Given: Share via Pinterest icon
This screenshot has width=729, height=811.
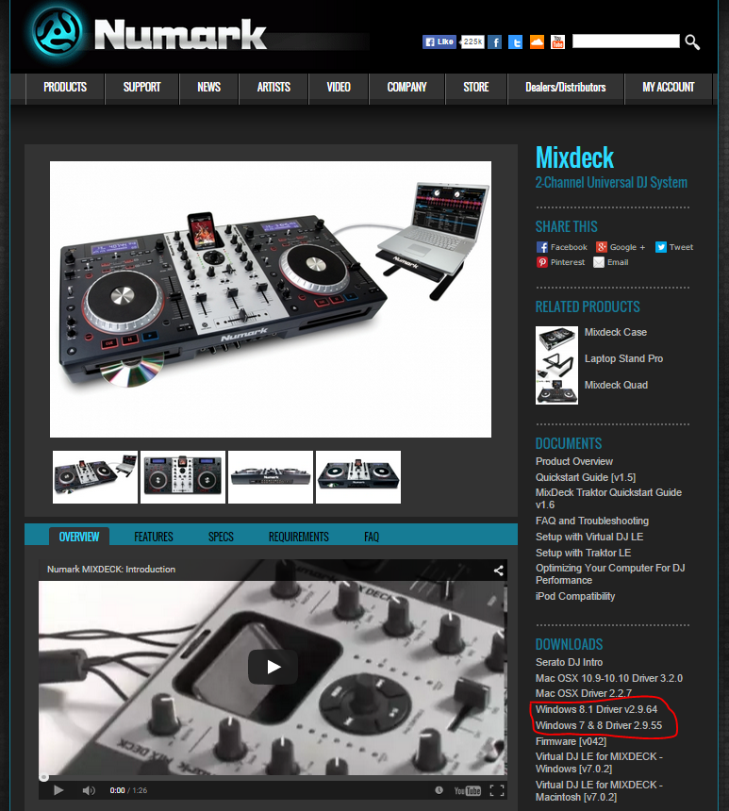Looking at the screenshot, I should pos(541,262).
